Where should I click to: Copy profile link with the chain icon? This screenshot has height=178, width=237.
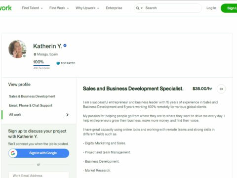[221, 89]
